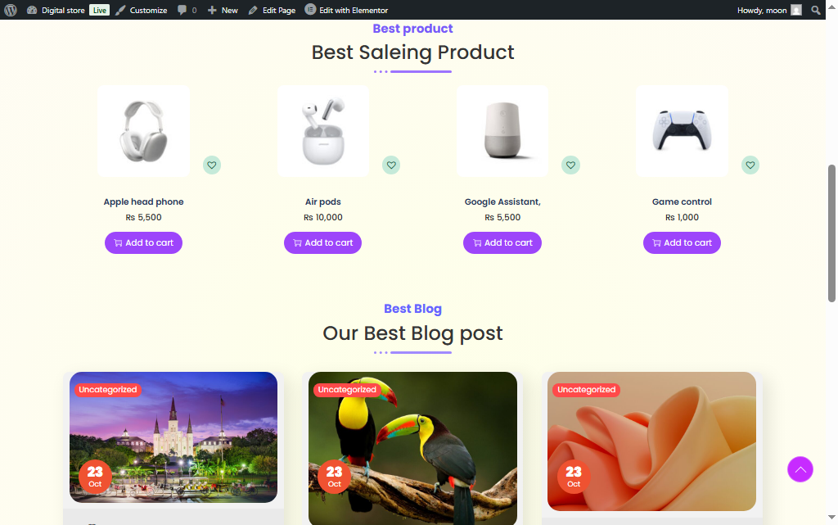Viewport: 838px width, 525px height.
Task: Select the Uncategorized tag on the toucan post
Action: coord(347,389)
